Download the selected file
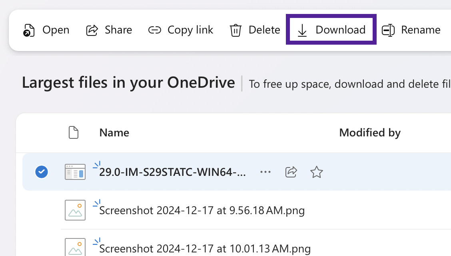Viewport: 451px width, 256px height. (x=331, y=30)
